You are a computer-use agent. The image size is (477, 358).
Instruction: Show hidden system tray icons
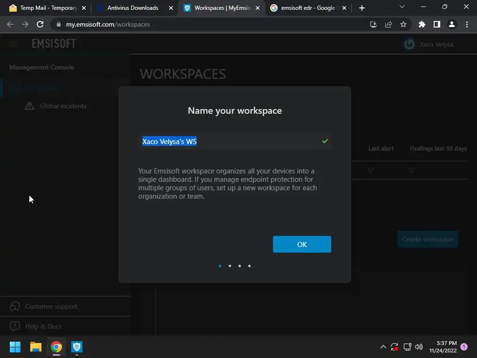point(383,347)
